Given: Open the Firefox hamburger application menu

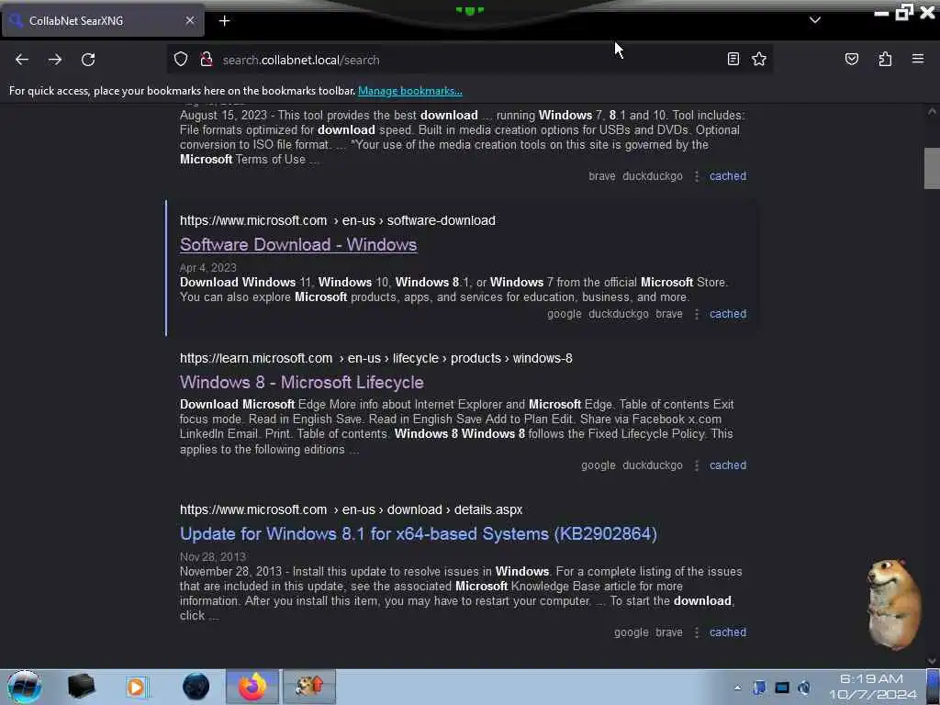Looking at the screenshot, I should coord(917,59).
